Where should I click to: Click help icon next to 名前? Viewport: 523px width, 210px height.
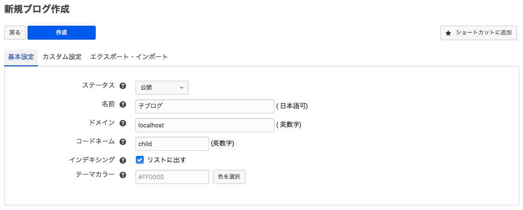point(123,105)
